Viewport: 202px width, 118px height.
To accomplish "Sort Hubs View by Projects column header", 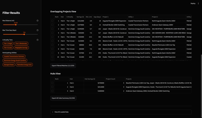I will click(x=158, y=79).
